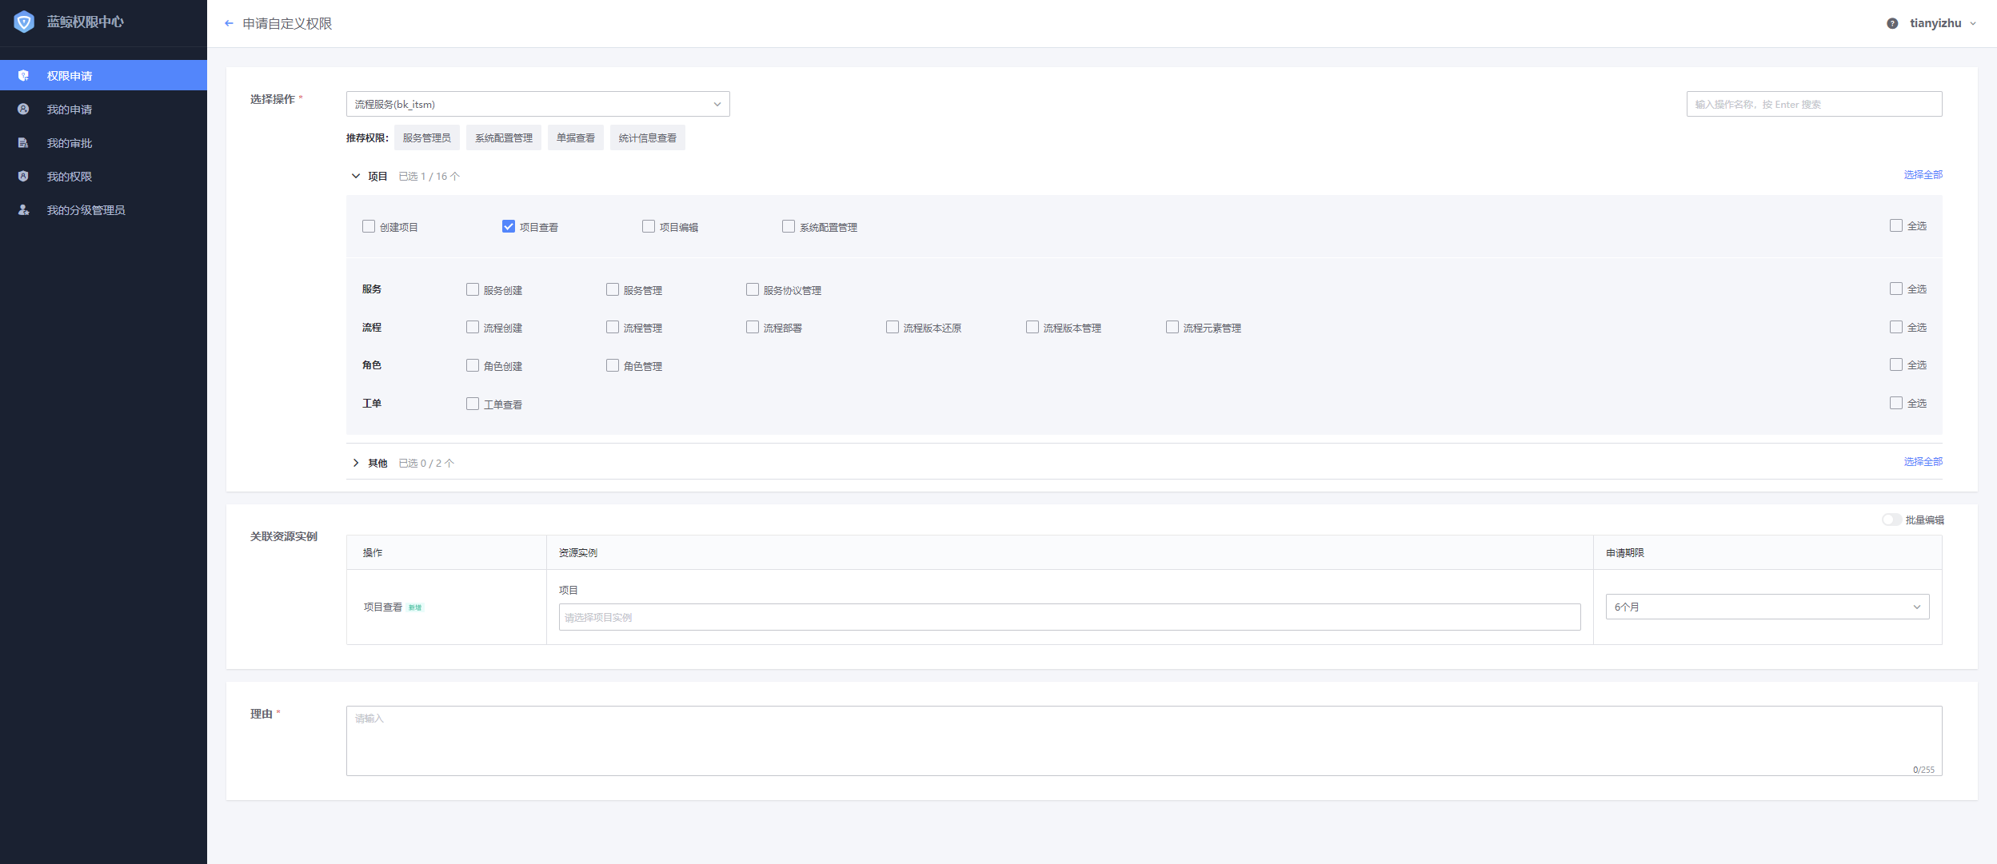Select the 服务管理员 recommended permission tag
Viewport: 1997px width, 864px height.
click(x=428, y=137)
